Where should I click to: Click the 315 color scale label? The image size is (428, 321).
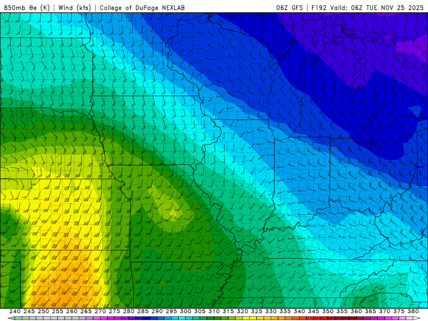[x=228, y=311]
